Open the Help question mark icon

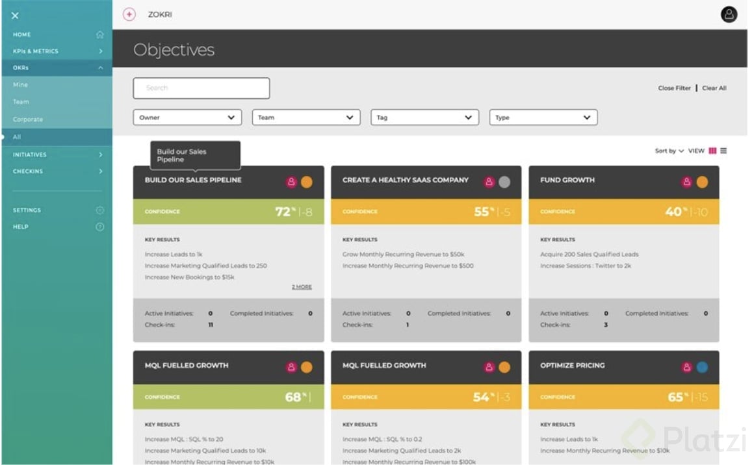pos(100,227)
